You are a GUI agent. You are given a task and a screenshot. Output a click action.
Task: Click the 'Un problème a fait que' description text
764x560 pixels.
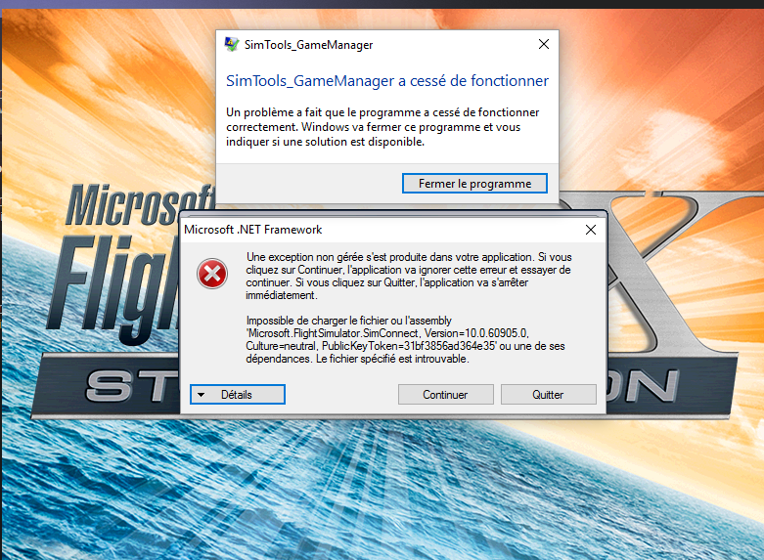tap(382, 127)
